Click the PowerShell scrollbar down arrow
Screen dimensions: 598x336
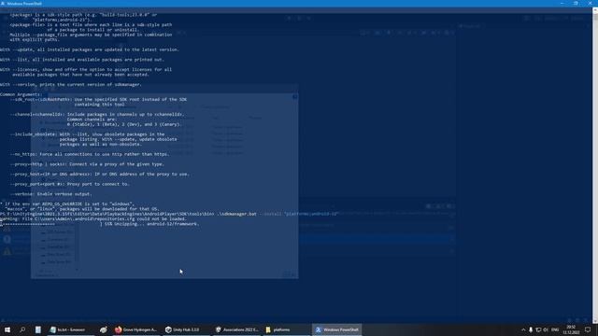coord(595,321)
